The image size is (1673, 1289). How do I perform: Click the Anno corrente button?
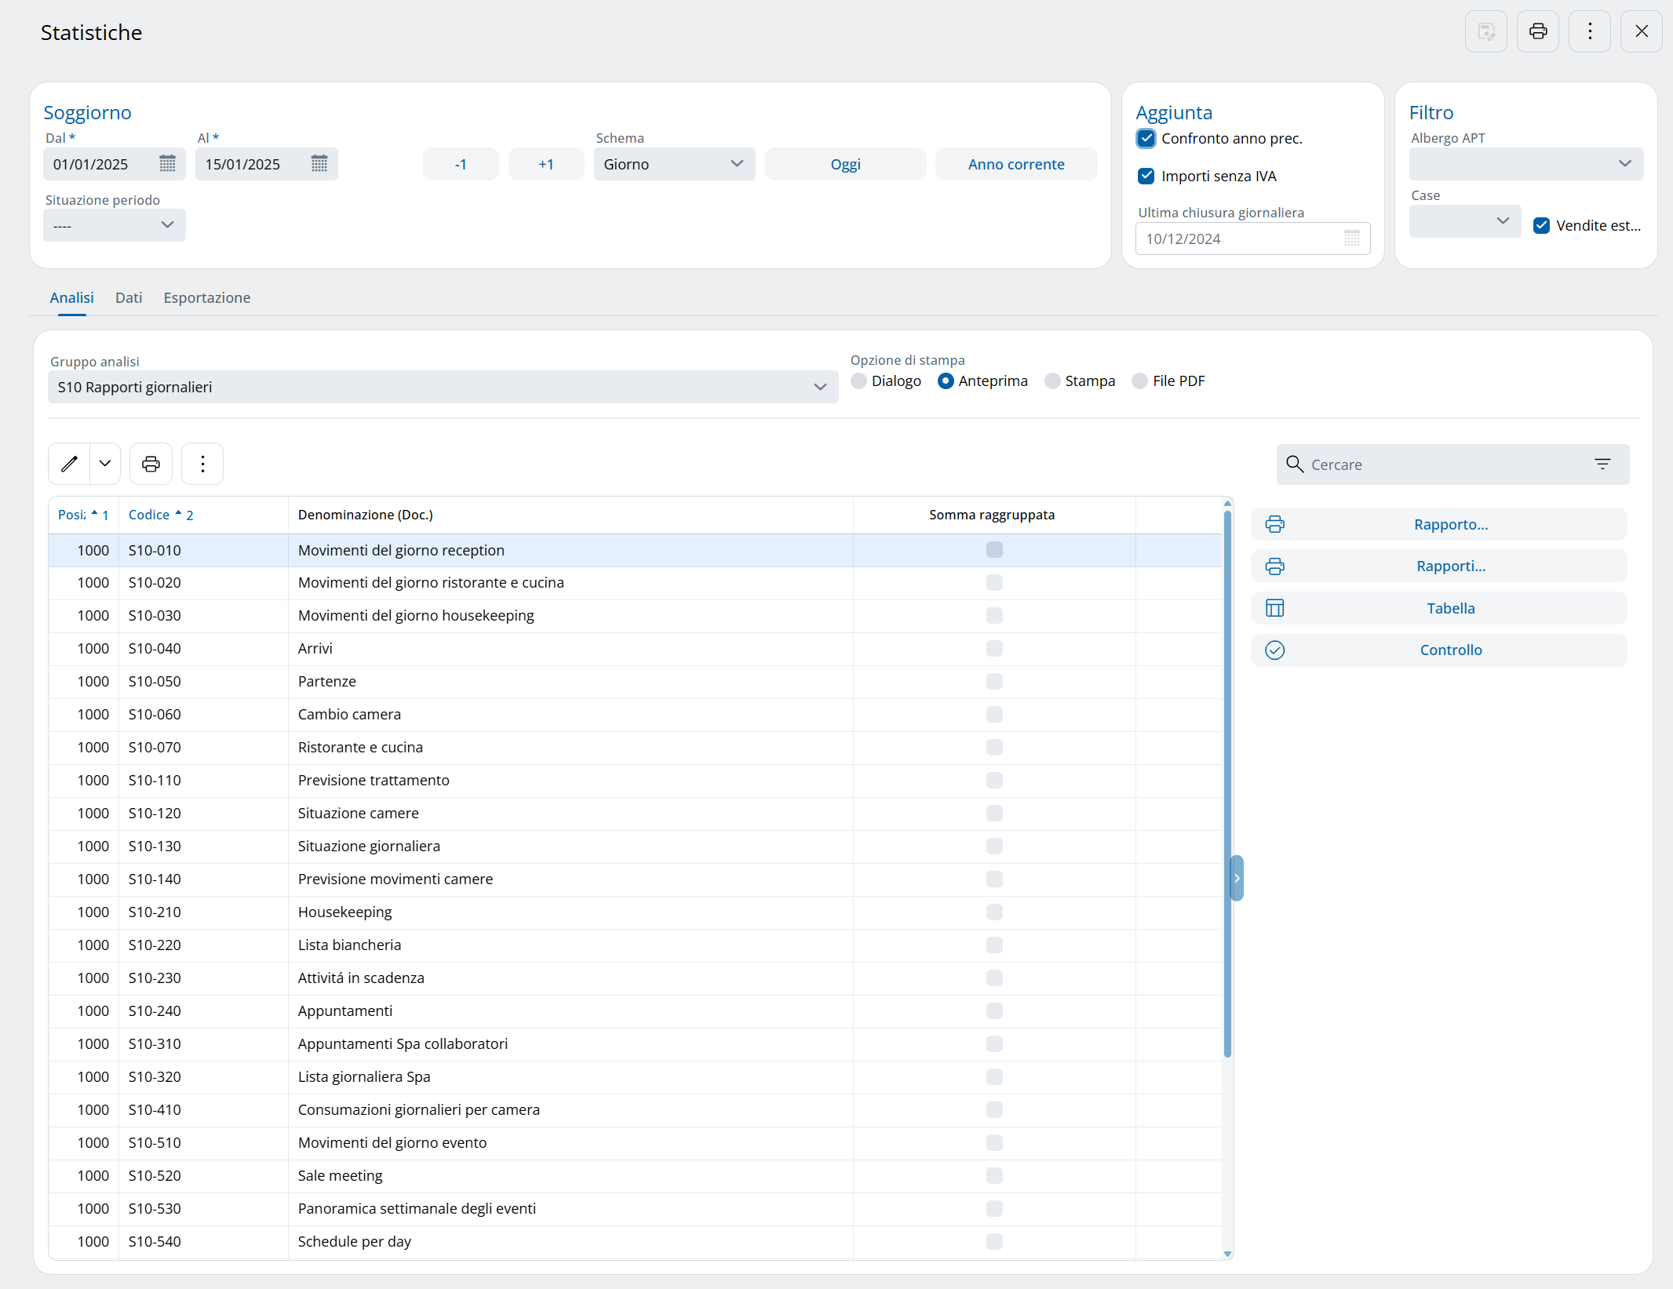(x=1015, y=164)
